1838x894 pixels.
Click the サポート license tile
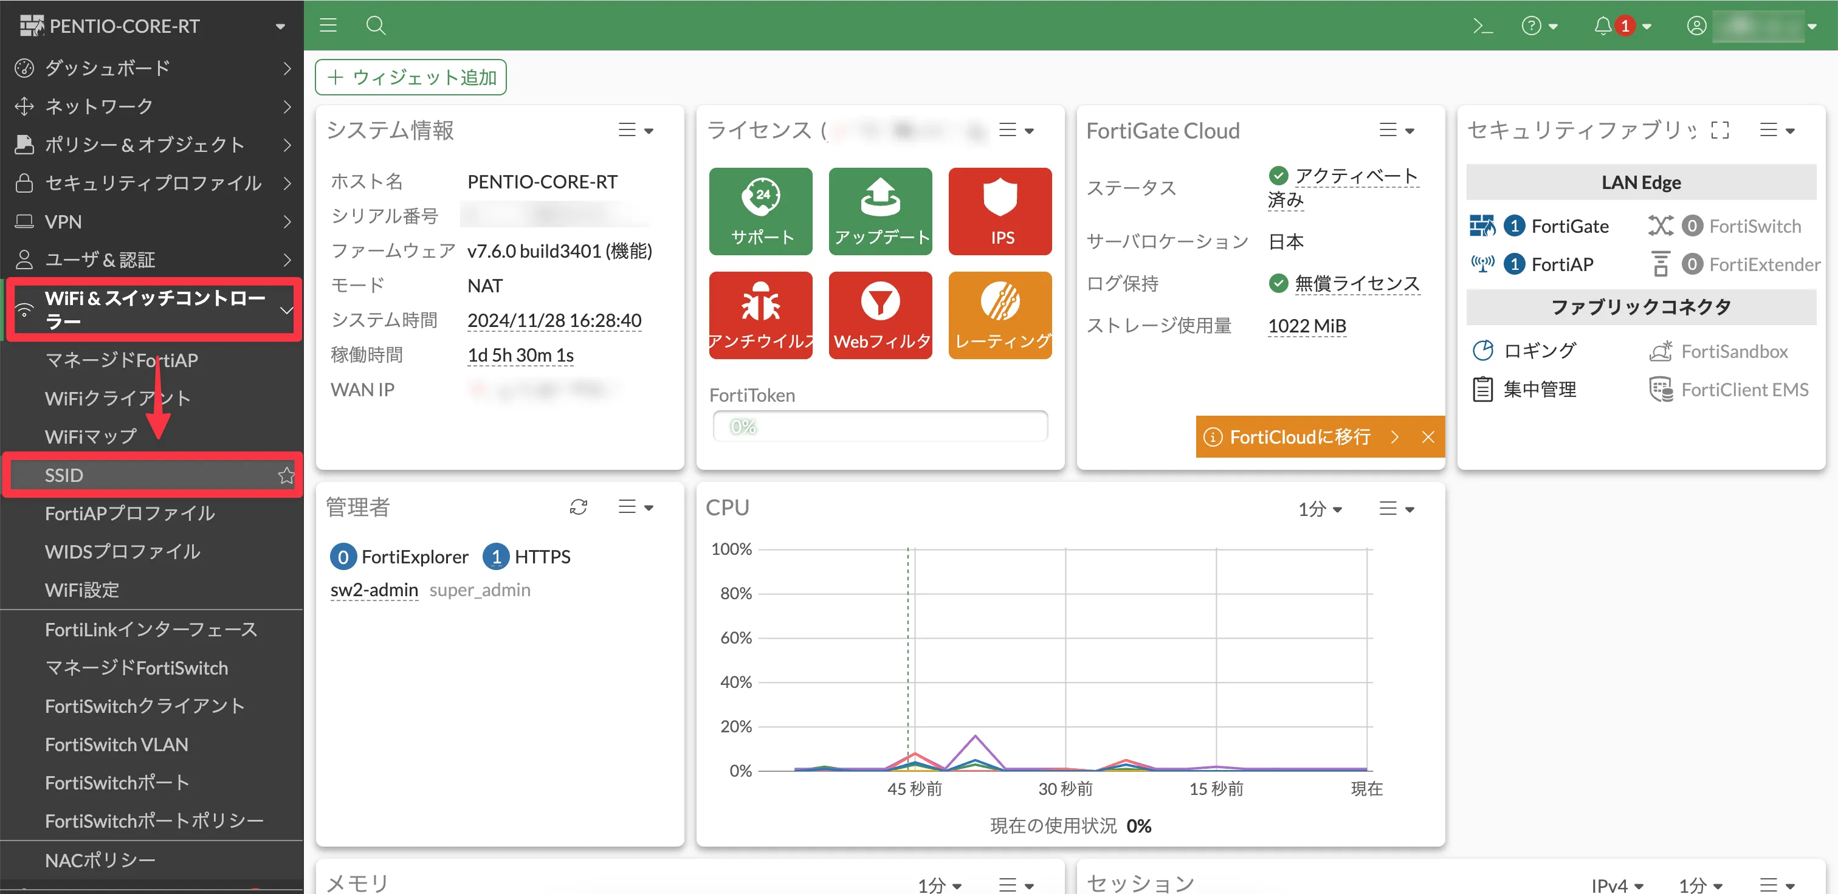tap(760, 211)
